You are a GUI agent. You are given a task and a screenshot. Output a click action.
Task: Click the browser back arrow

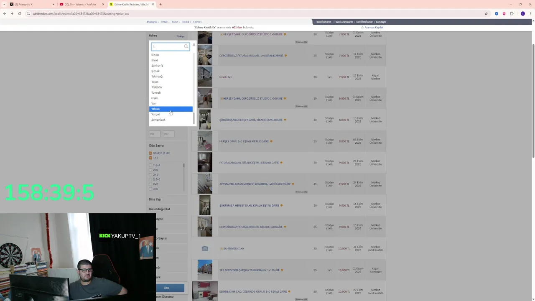(5, 13)
